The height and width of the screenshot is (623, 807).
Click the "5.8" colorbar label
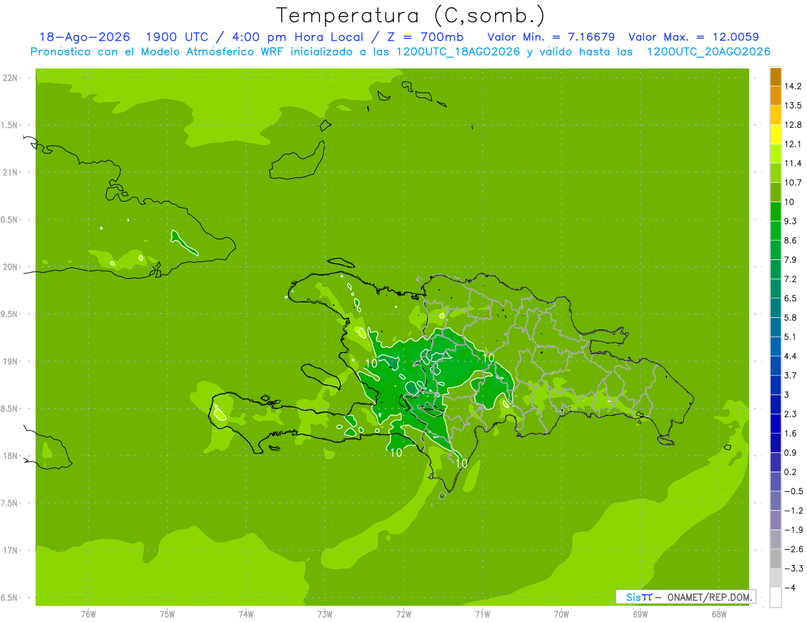[x=791, y=317]
